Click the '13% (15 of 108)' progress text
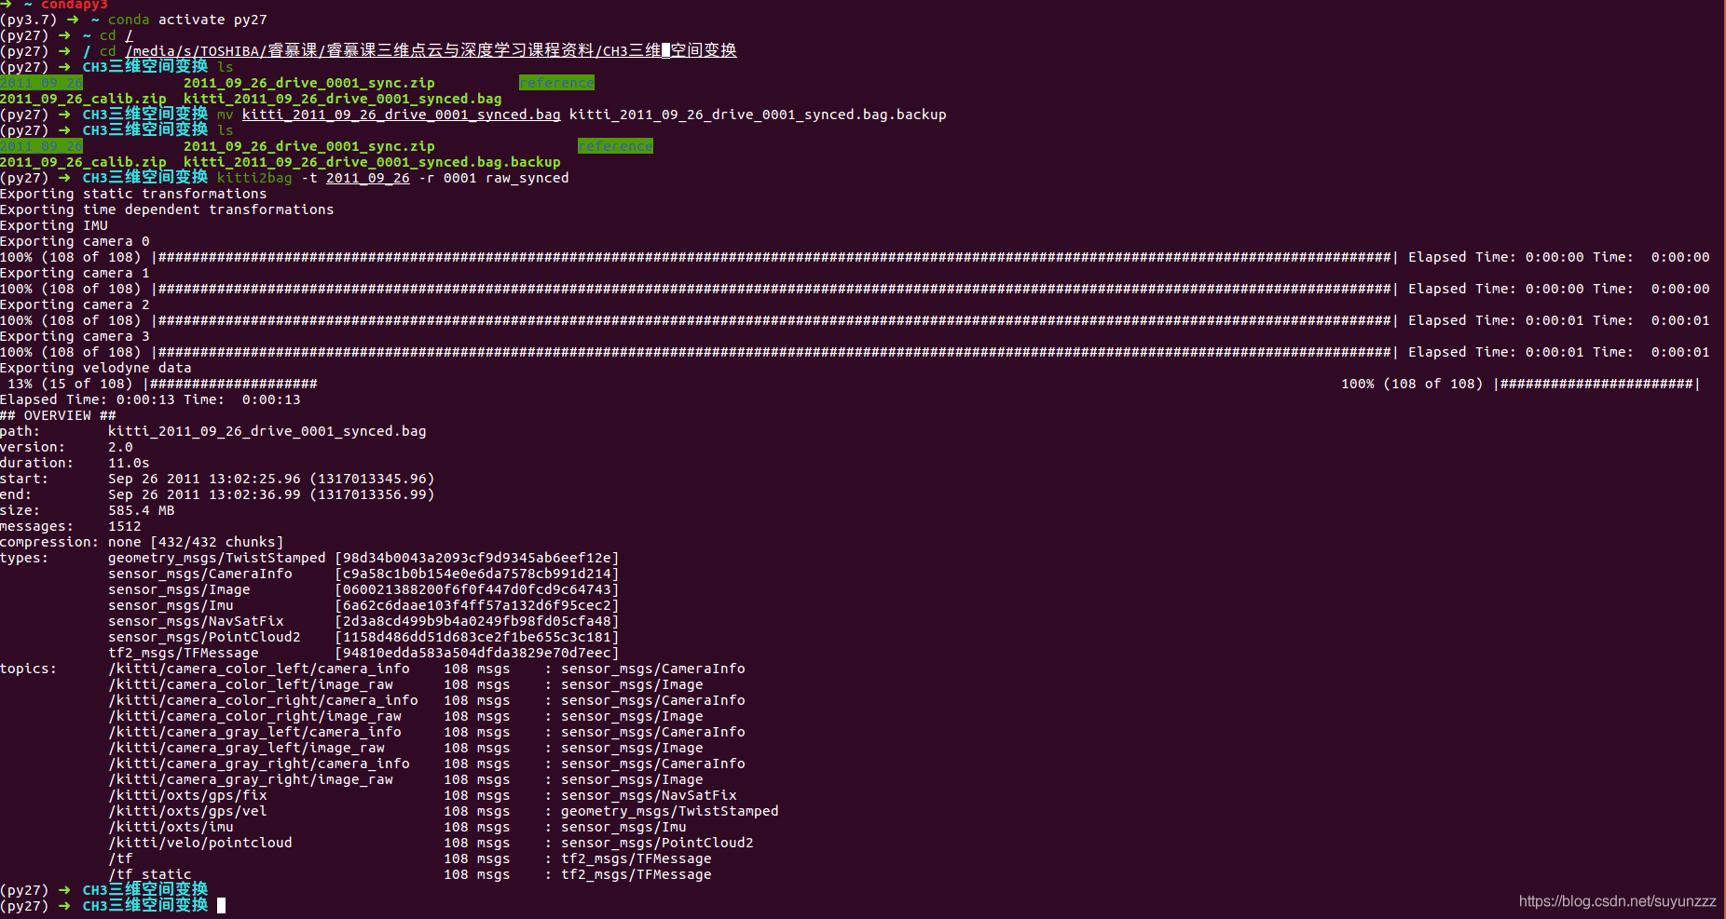The height and width of the screenshot is (919, 1726). [71, 384]
